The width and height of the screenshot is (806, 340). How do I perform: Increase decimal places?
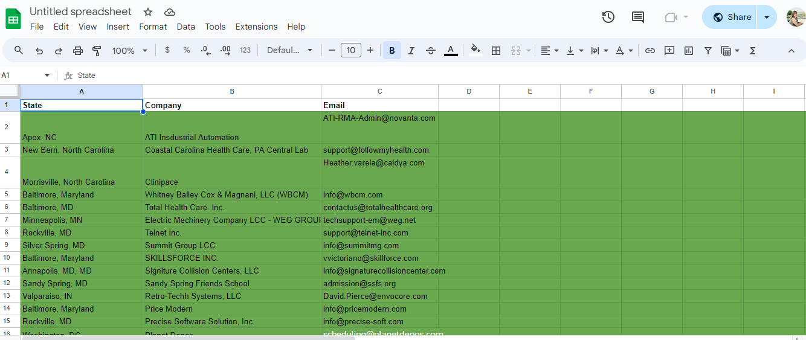225,51
